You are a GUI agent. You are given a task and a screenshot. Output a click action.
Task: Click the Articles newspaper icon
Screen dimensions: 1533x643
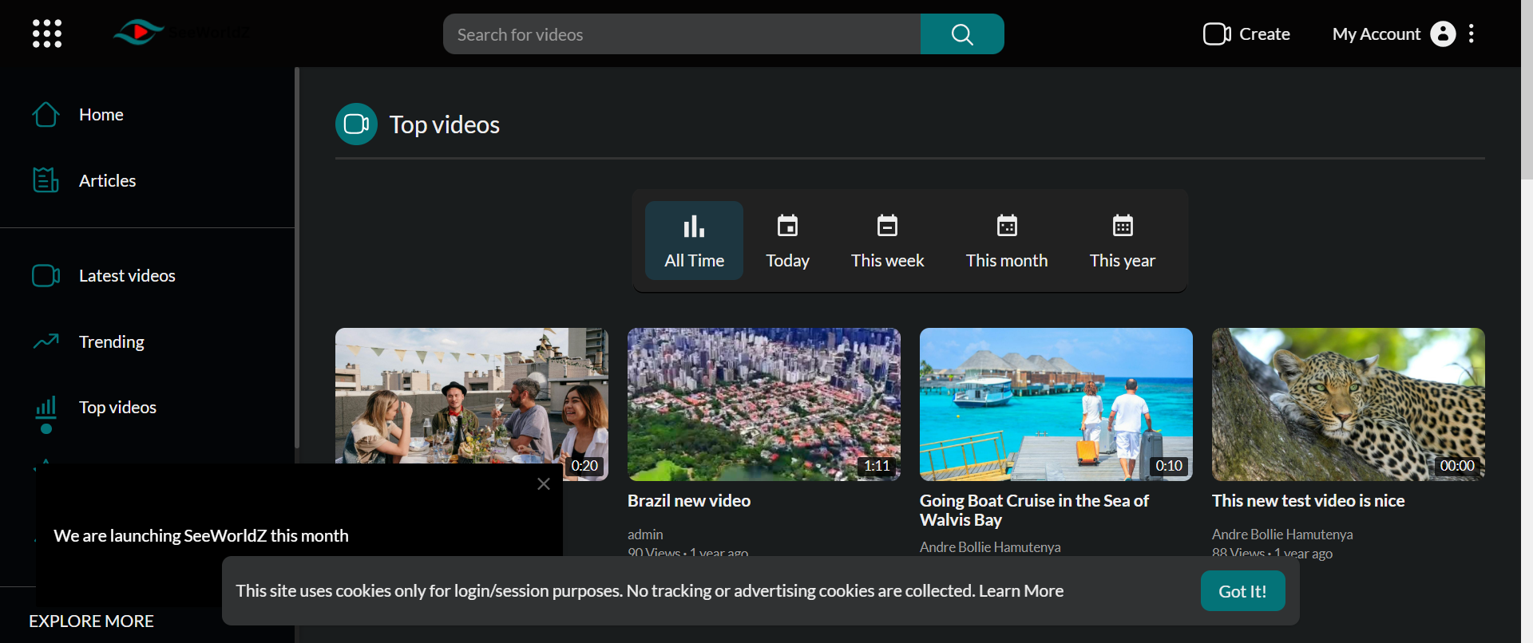pyautogui.click(x=46, y=180)
